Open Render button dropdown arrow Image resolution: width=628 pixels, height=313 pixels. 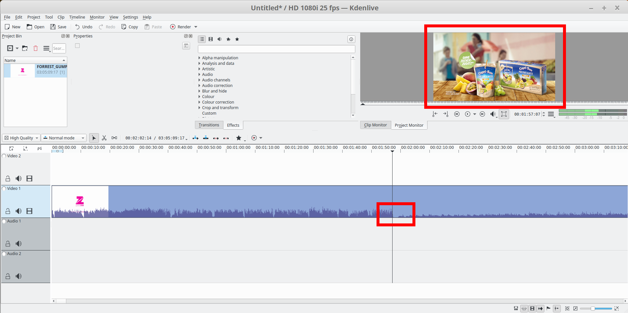point(196,27)
